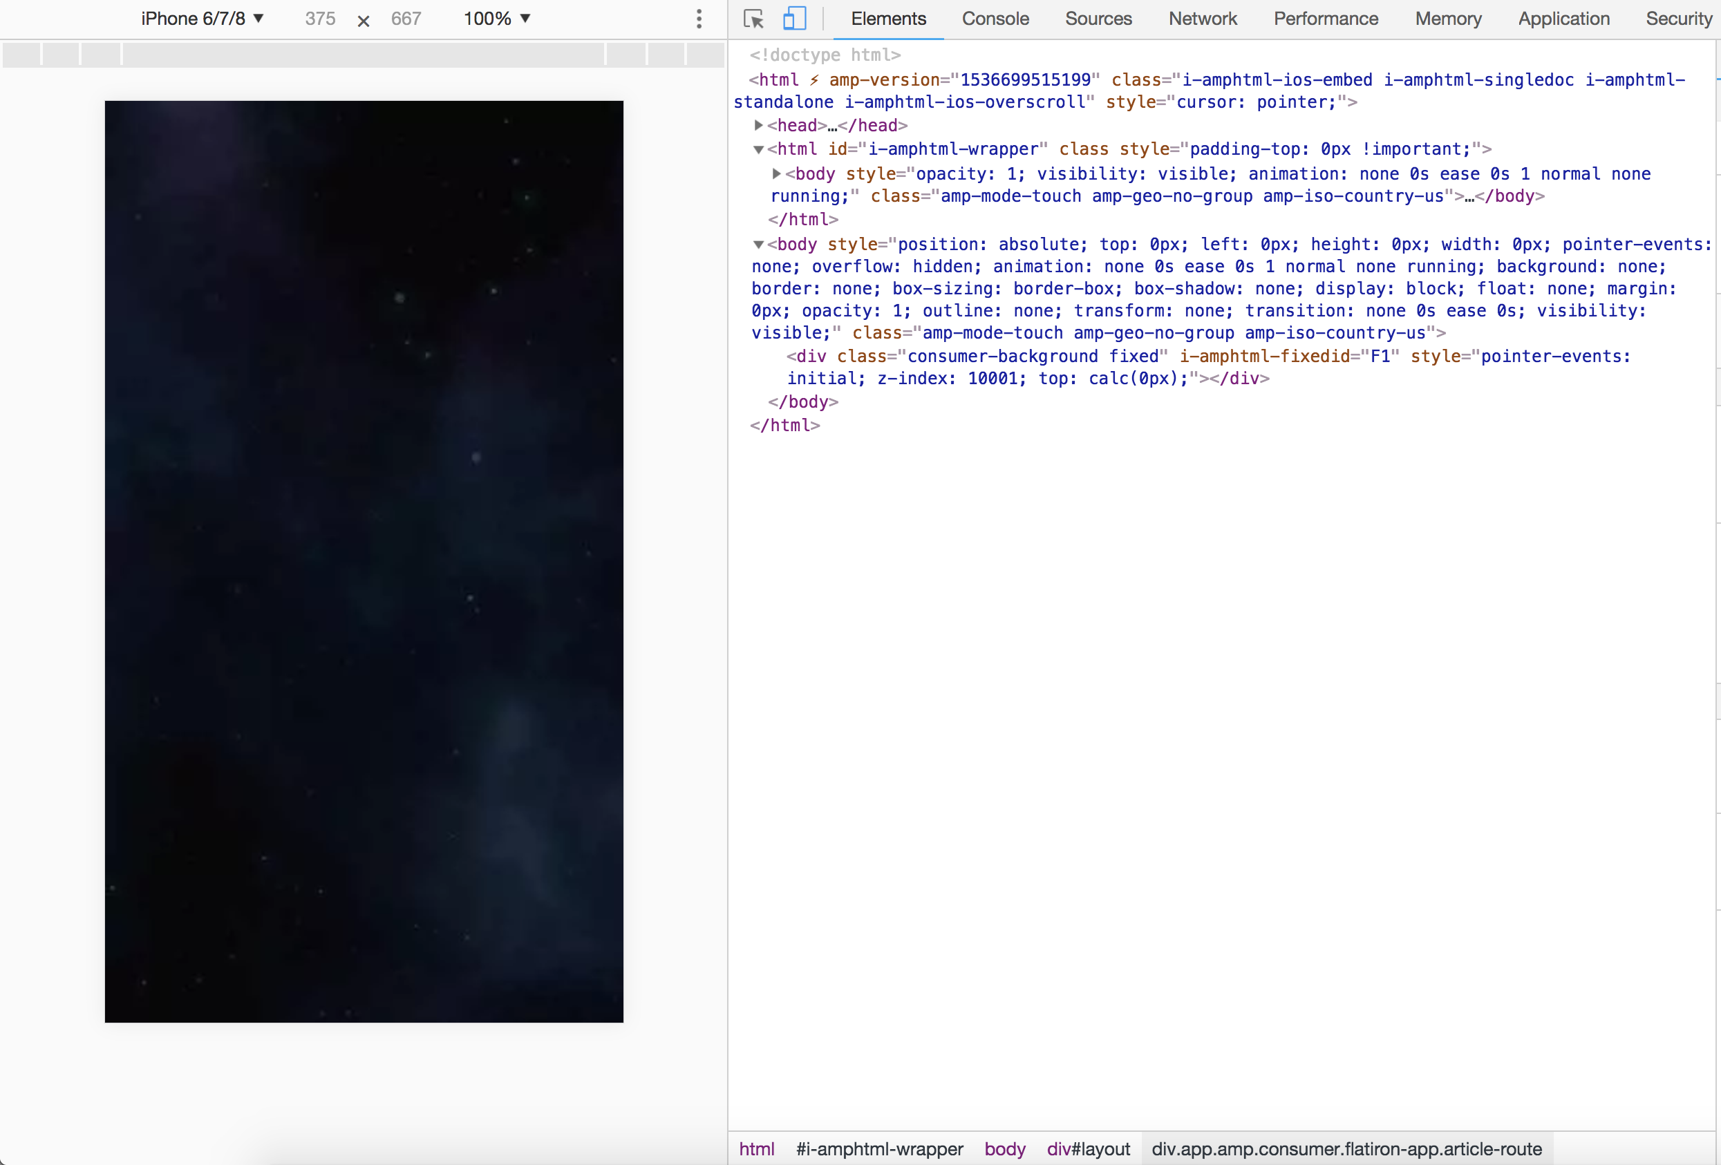Expand the head element node
Image resolution: width=1721 pixels, height=1165 pixels.
(x=758, y=125)
